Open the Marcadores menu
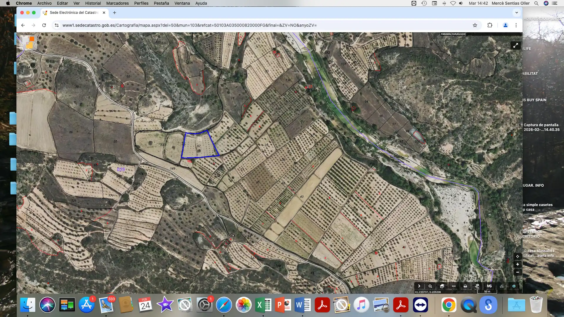Screen dimensions: 564x317 [x=117, y=3]
